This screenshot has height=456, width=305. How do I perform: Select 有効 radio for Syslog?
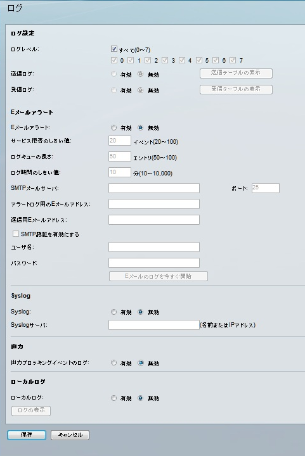click(x=114, y=312)
